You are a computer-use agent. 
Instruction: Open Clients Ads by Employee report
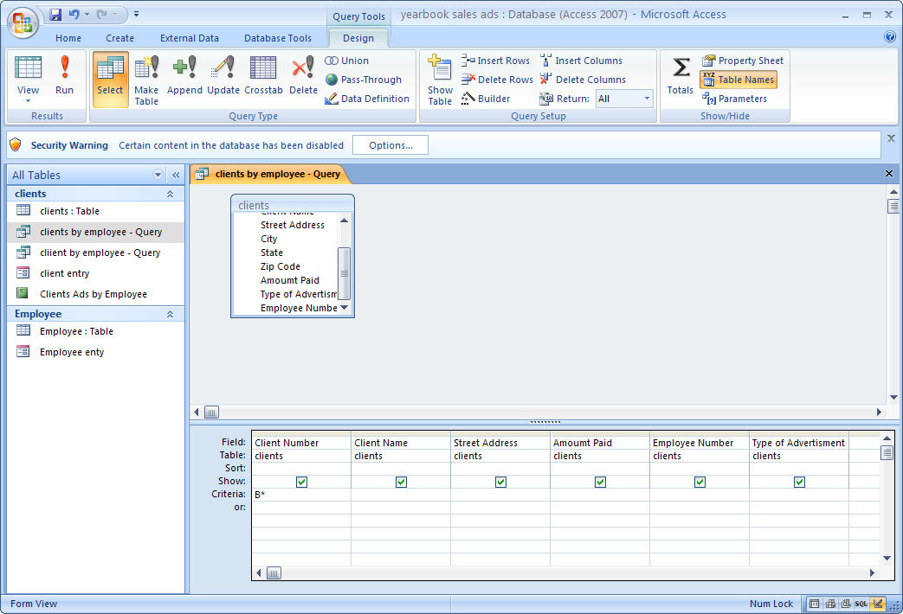point(94,294)
